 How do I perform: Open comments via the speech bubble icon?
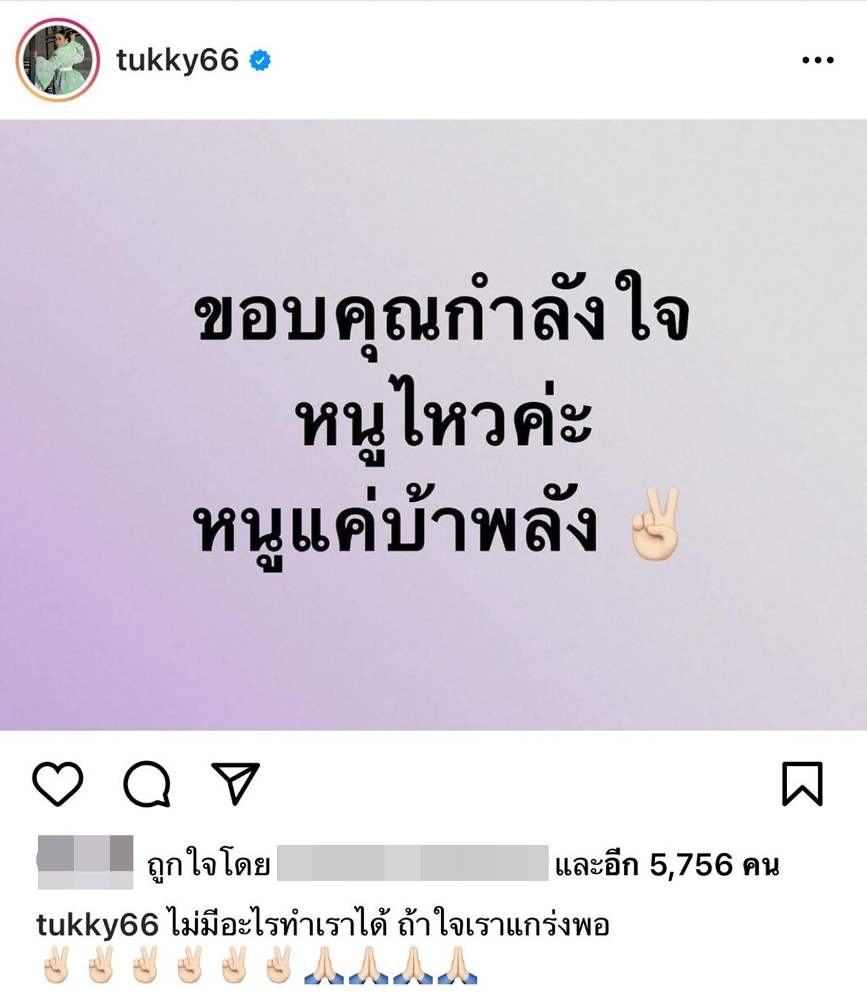coord(146,784)
